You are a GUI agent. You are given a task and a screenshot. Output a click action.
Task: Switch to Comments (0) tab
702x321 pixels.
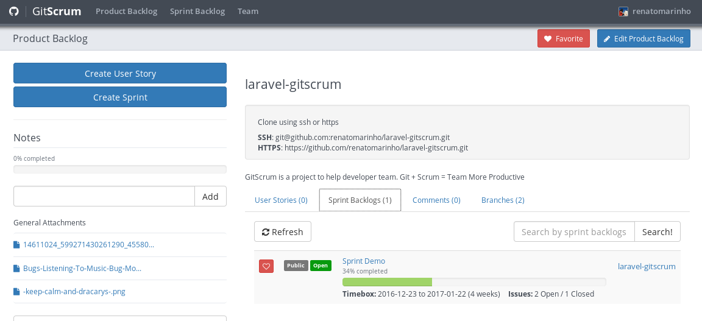[x=436, y=200]
